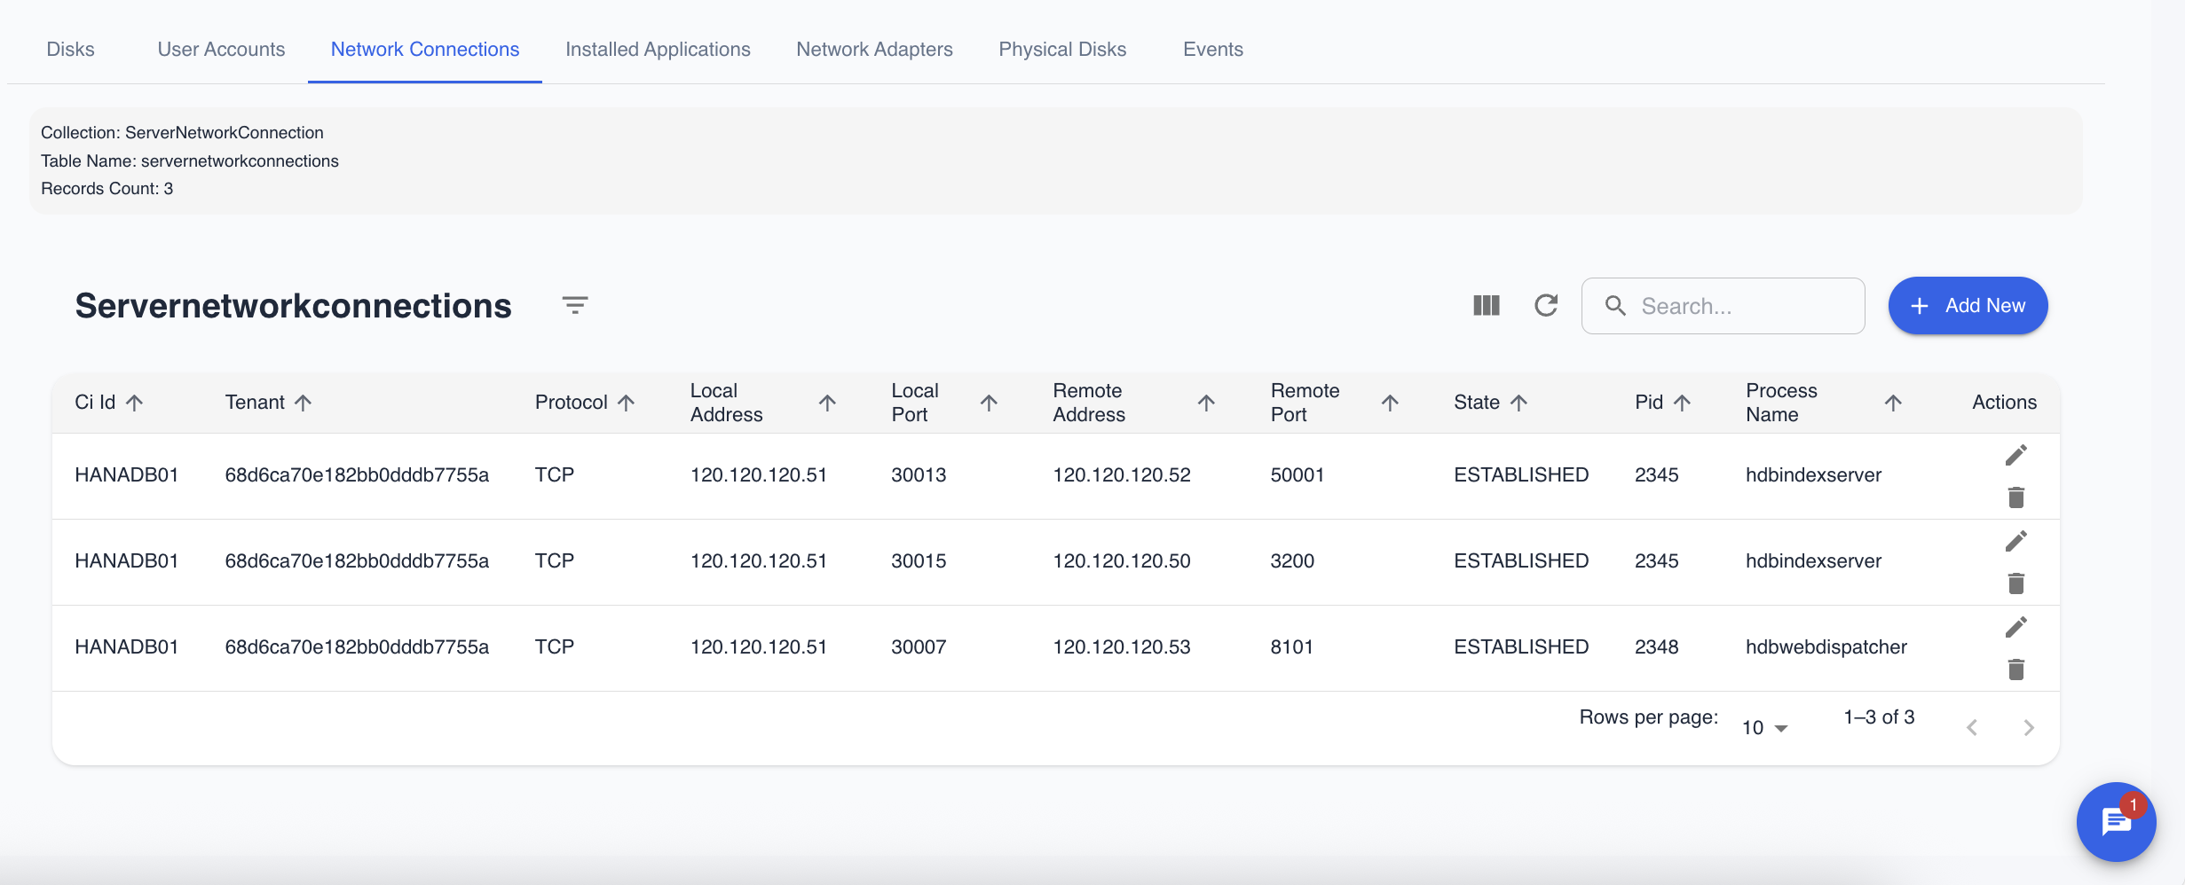Switch to the Physical Disks tab

tap(1061, 49)
